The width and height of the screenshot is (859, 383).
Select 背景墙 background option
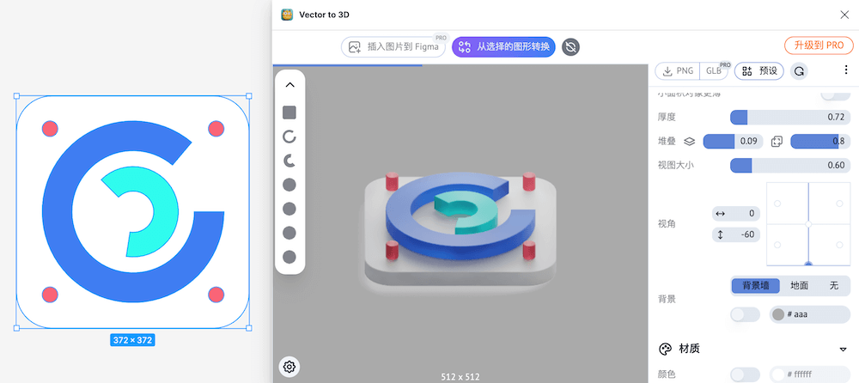pyautogui.click(x=755, y=285)
